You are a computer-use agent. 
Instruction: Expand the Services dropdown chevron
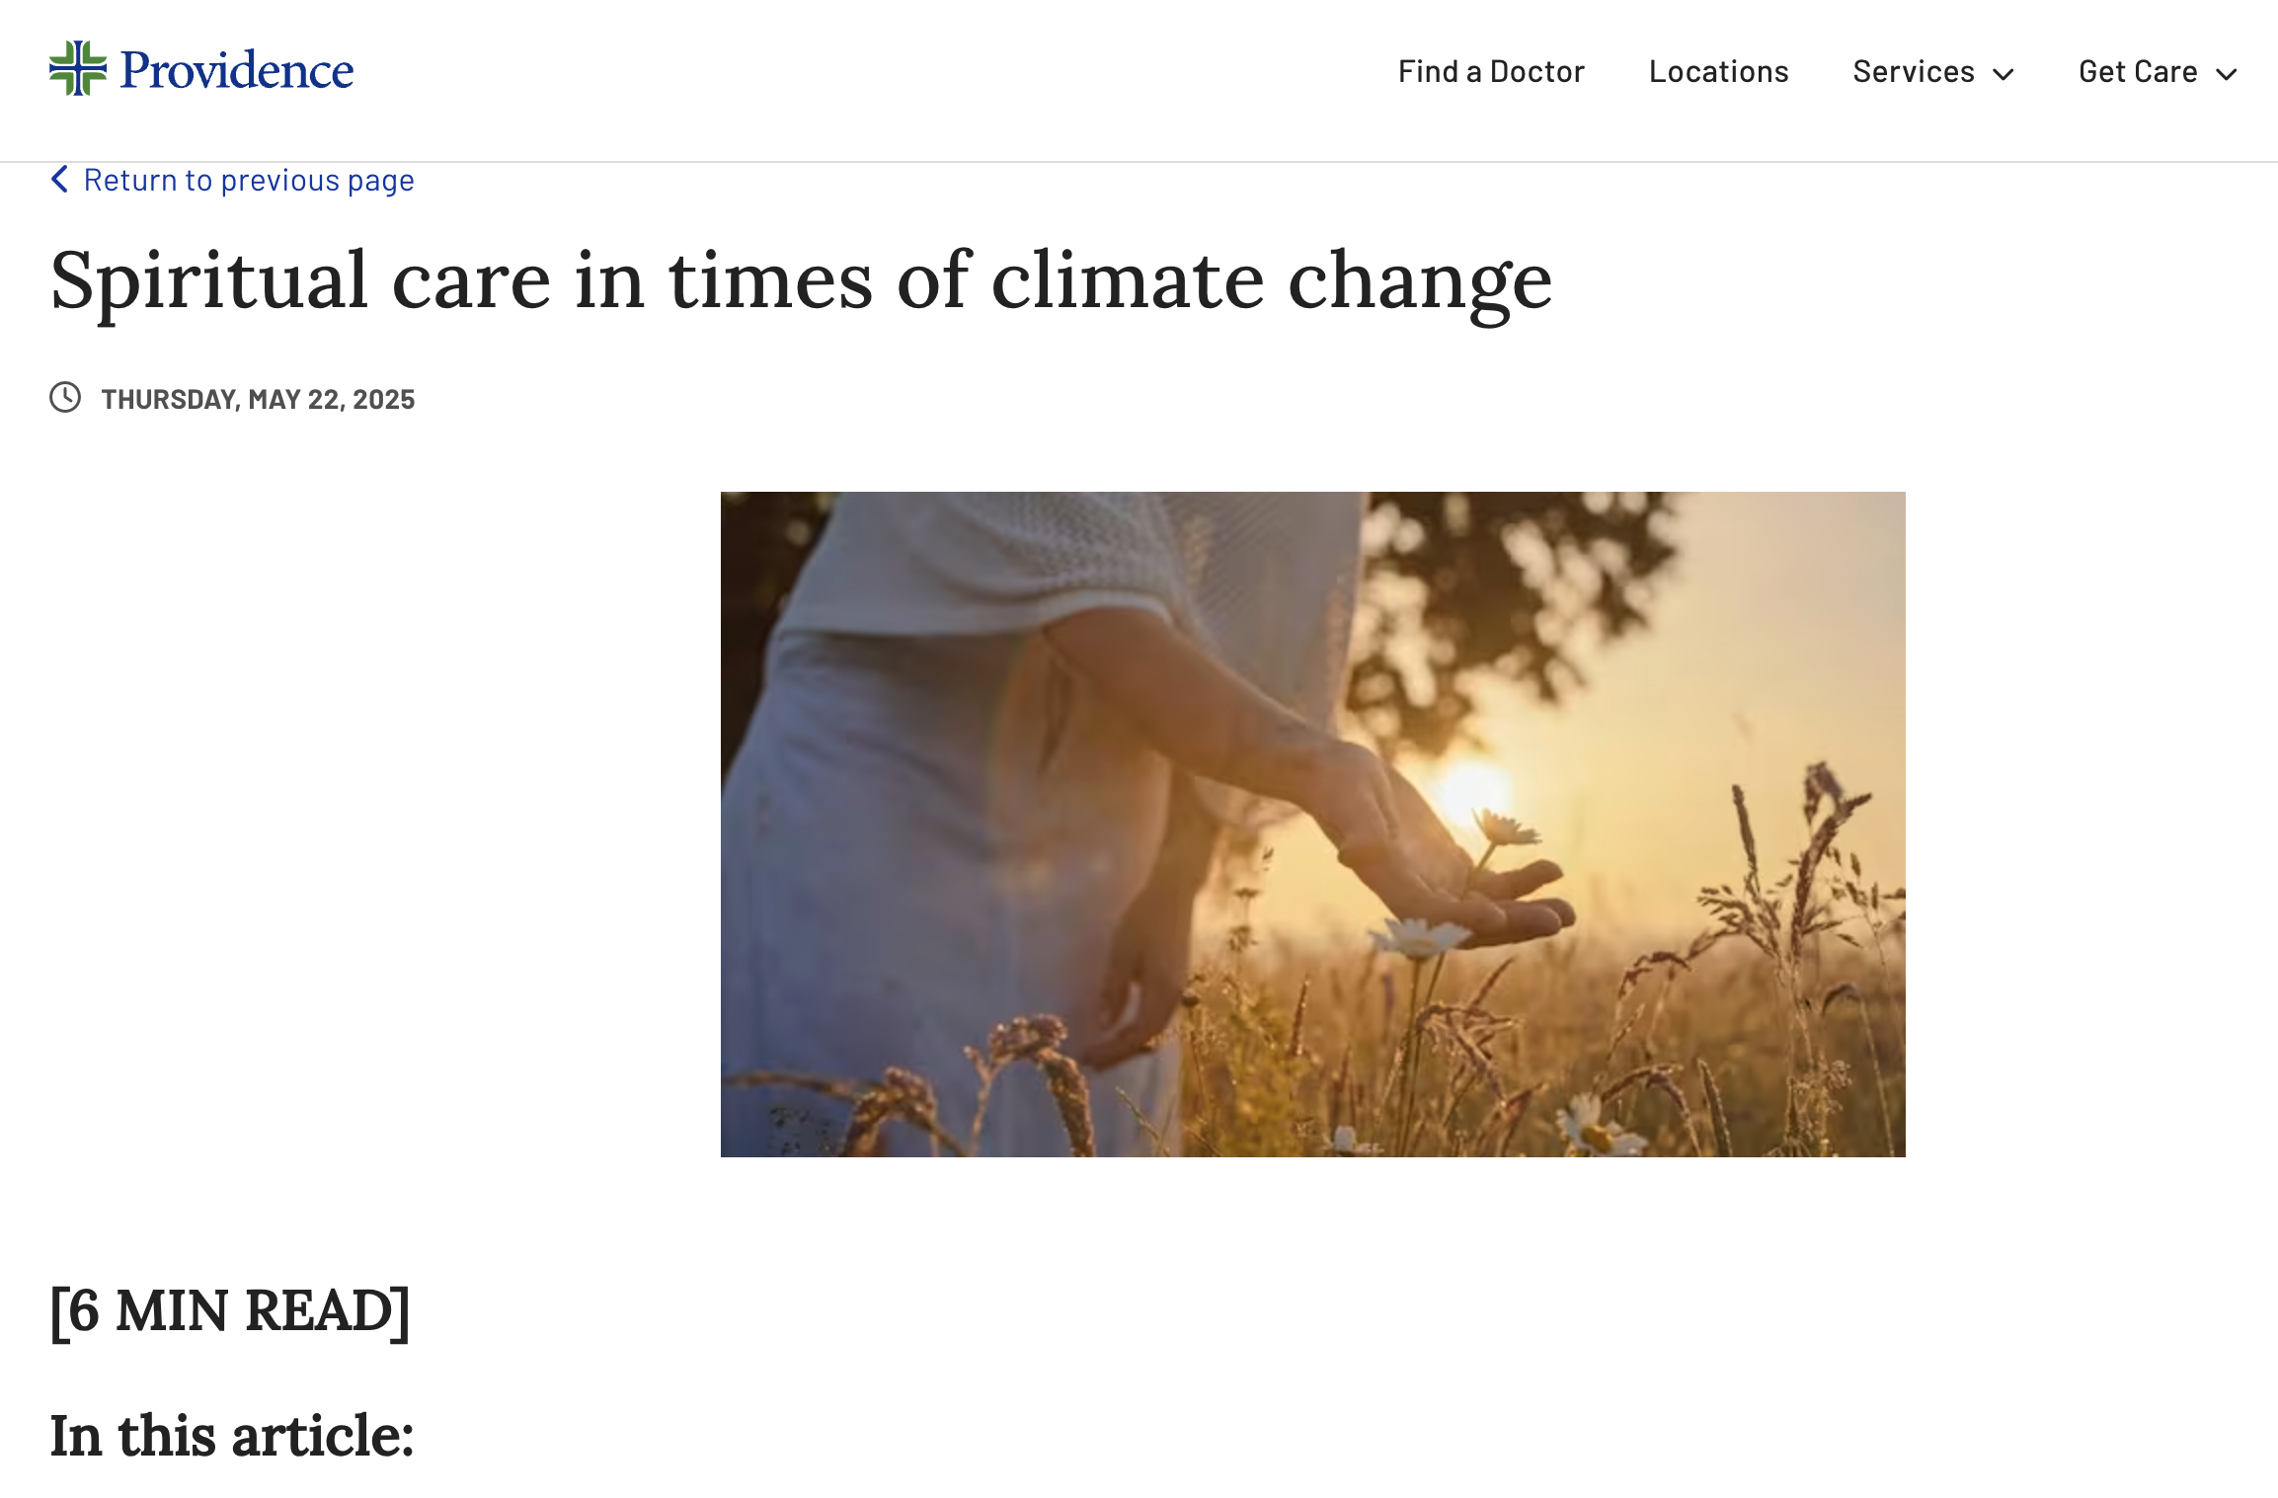(2003, 74)
